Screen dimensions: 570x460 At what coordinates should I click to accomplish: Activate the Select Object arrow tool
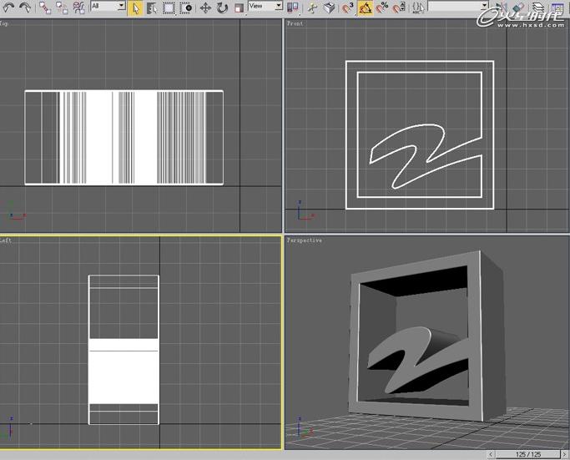(135, 8)
